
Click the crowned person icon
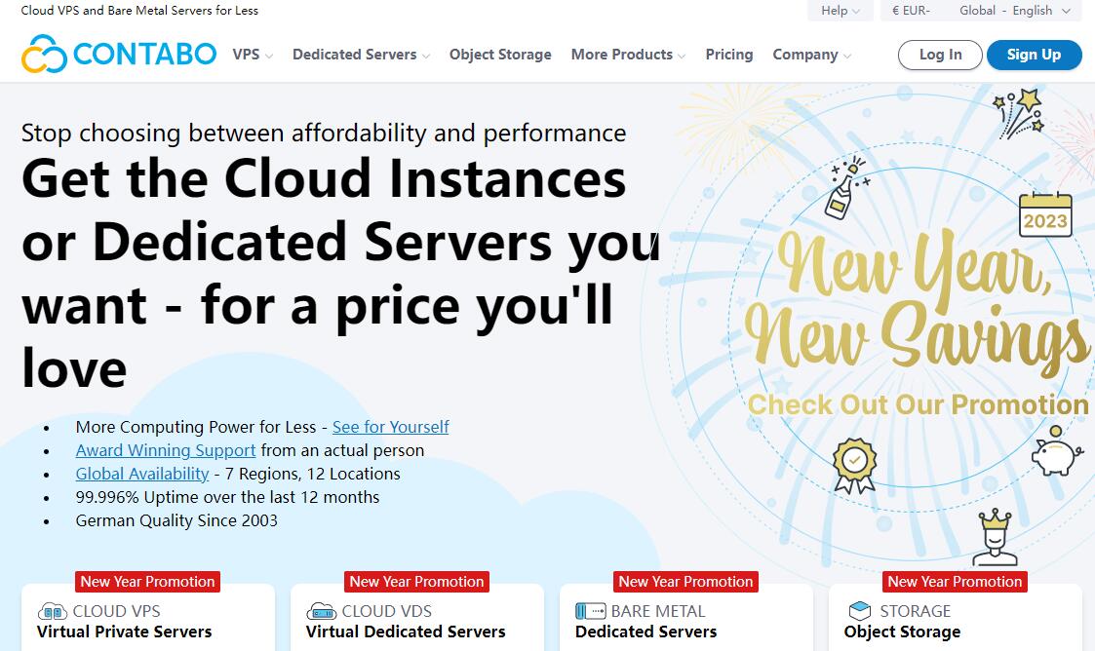point(996,537)
